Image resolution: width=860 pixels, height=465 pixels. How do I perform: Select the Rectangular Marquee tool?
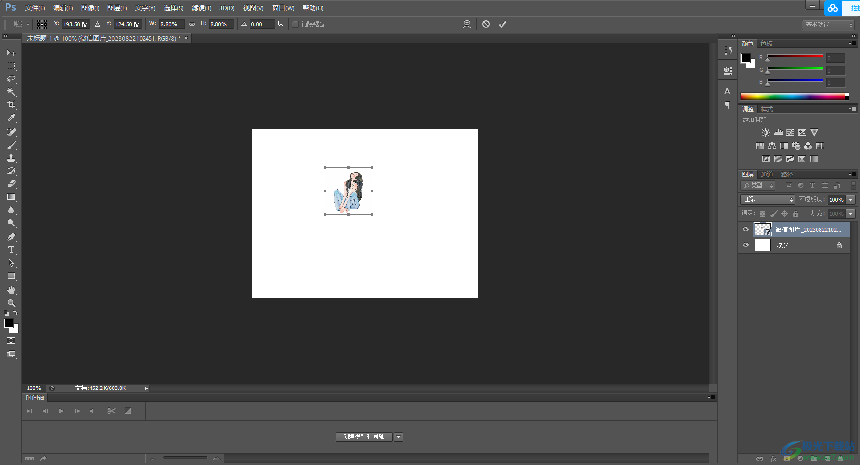pos(11,66)
